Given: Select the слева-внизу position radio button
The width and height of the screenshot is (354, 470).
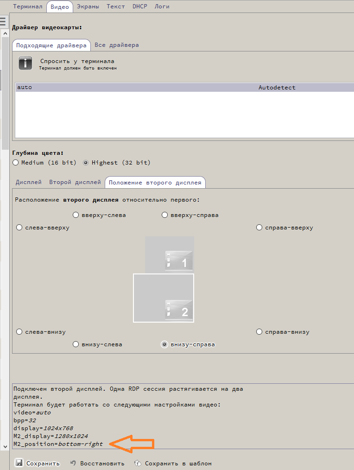Looking at the screenshot, I should click(x=19, y=332).
